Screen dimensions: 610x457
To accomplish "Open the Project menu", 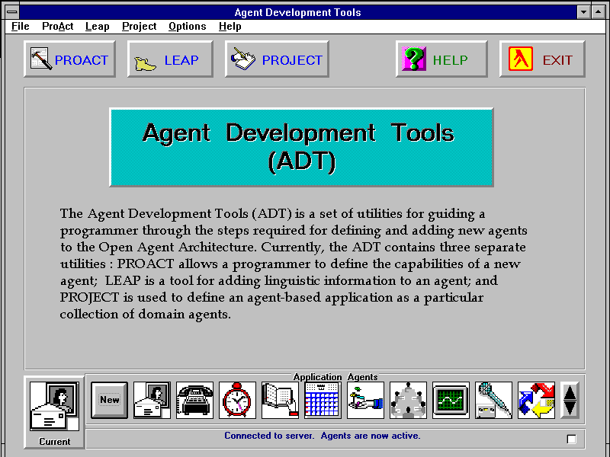I will [x=140, y=27].
